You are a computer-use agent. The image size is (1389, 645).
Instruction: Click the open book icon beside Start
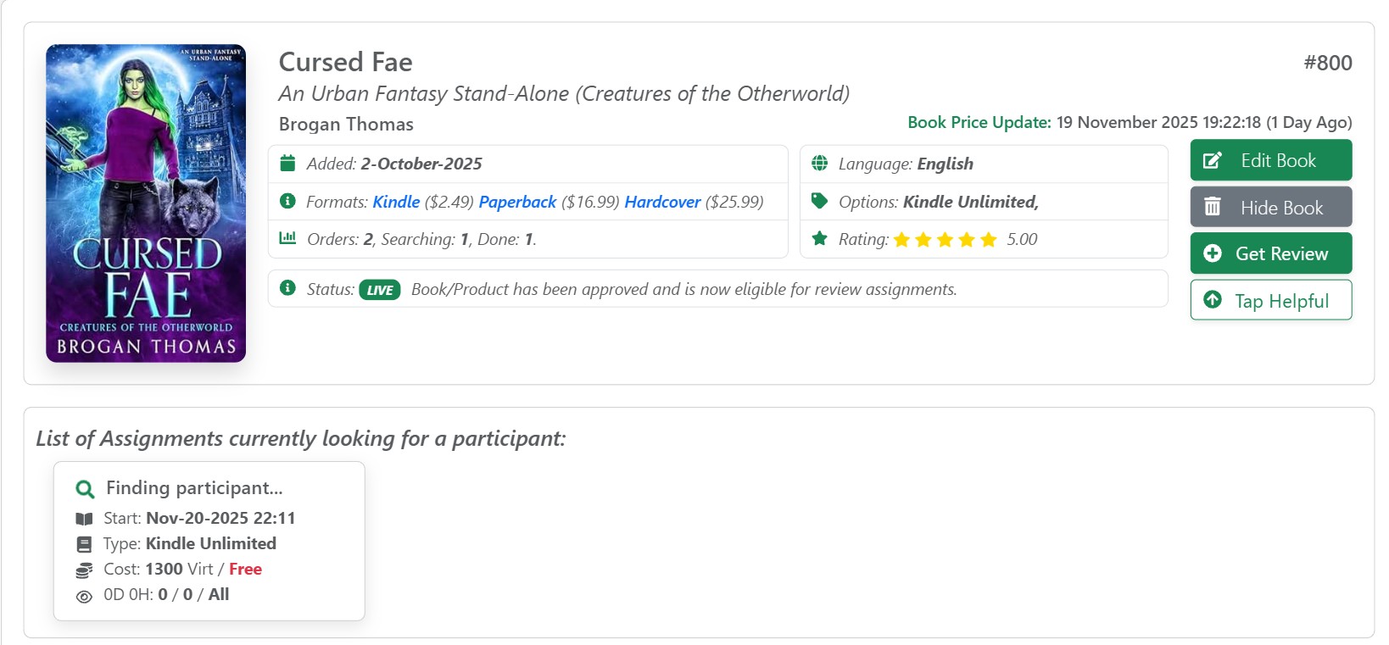click(84, 519)
